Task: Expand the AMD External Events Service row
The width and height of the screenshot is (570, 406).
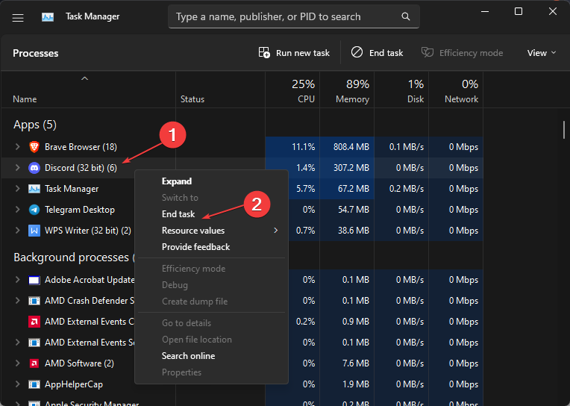Action: point(17,342)
